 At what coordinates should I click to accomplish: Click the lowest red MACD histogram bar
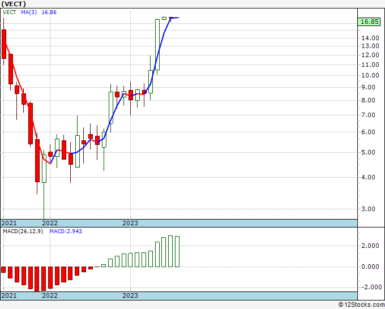pyautogui.click(x=37, y=280)
